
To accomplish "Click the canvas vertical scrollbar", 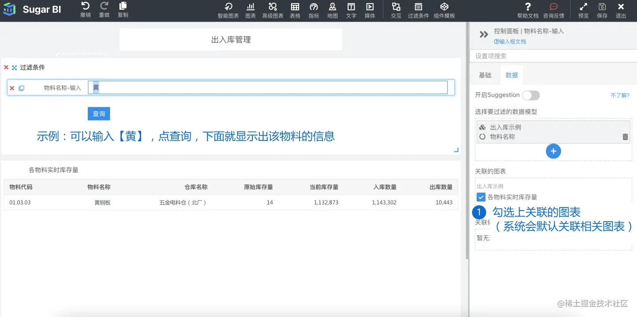I will pos(467,141).
